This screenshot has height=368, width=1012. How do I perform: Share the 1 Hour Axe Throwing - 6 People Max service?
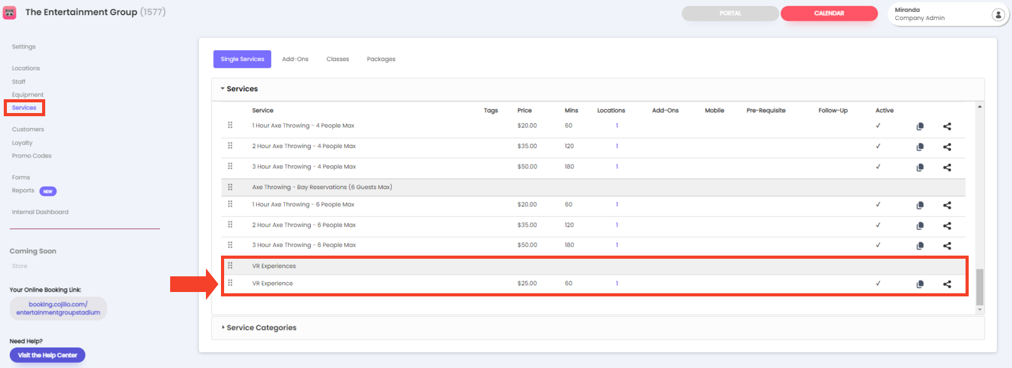coord(947,205)
